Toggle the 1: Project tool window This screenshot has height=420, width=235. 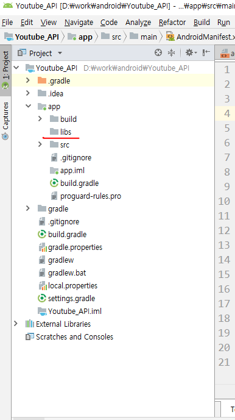[x=5, y=70]
